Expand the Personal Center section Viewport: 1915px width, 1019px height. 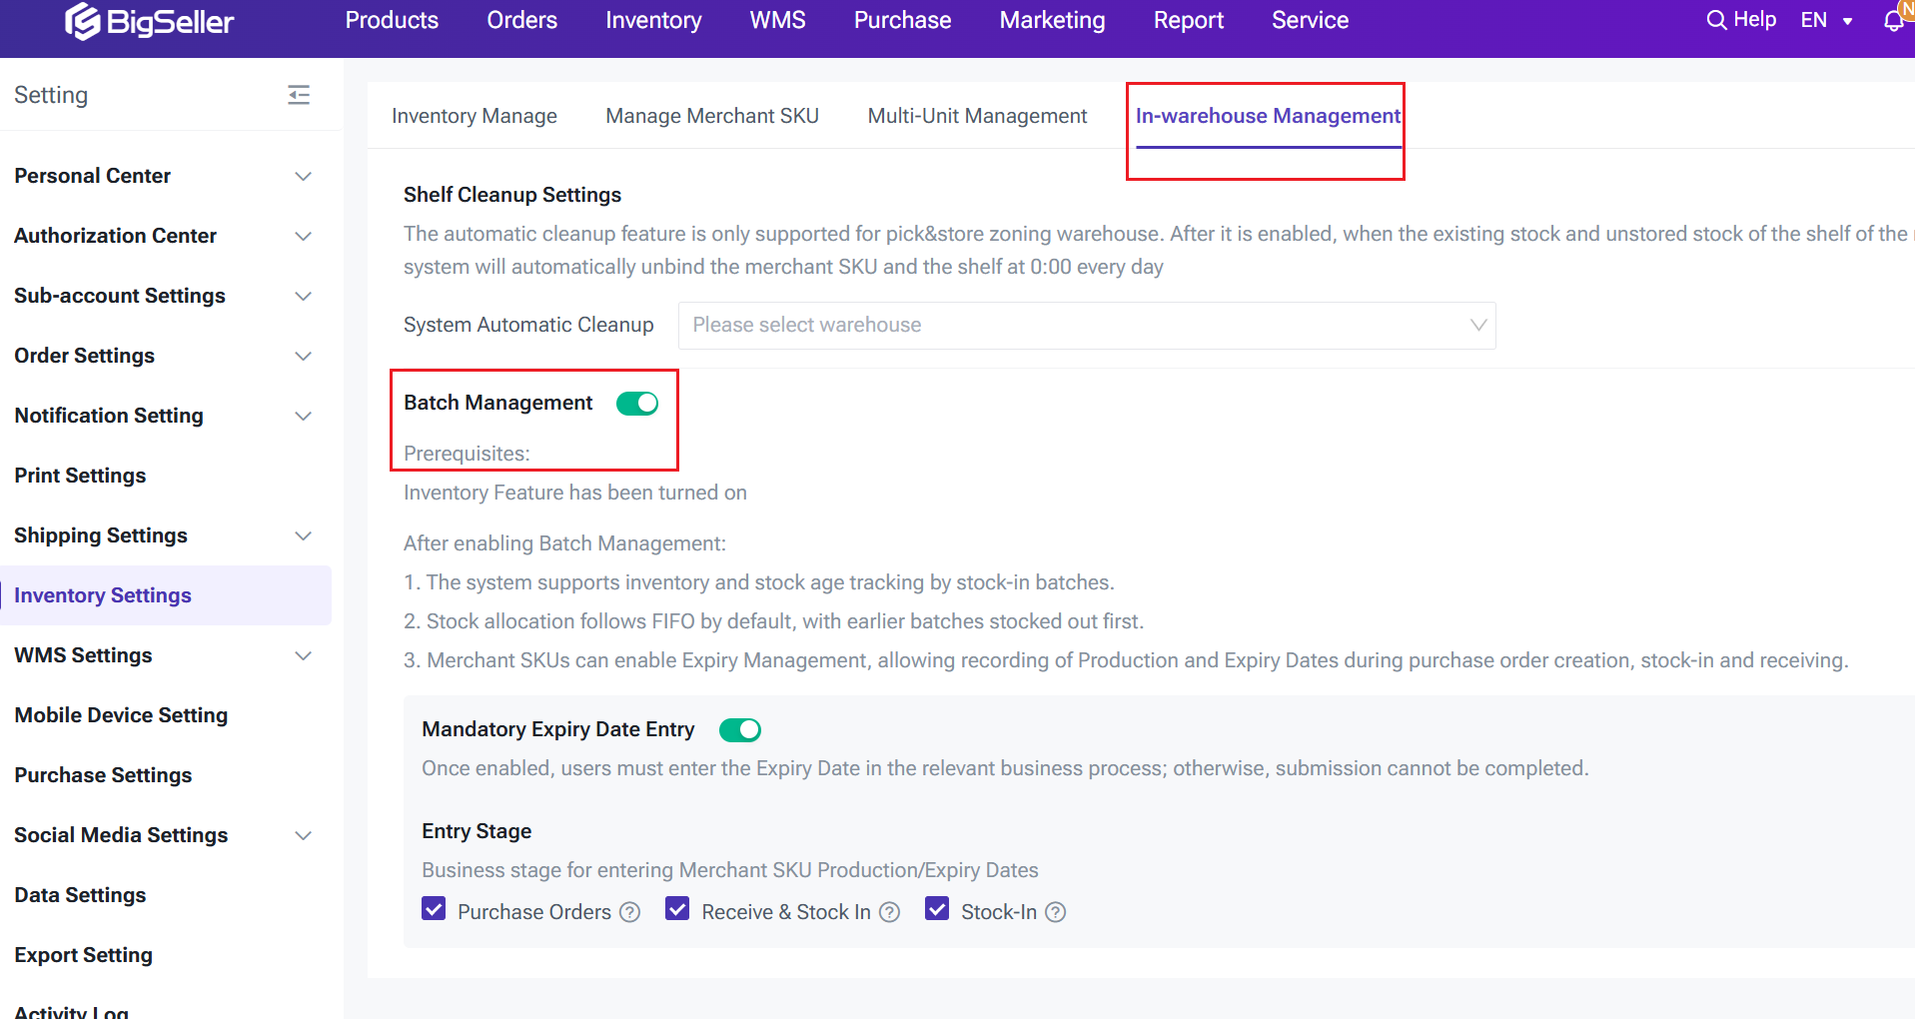click(x=304, y=176)
